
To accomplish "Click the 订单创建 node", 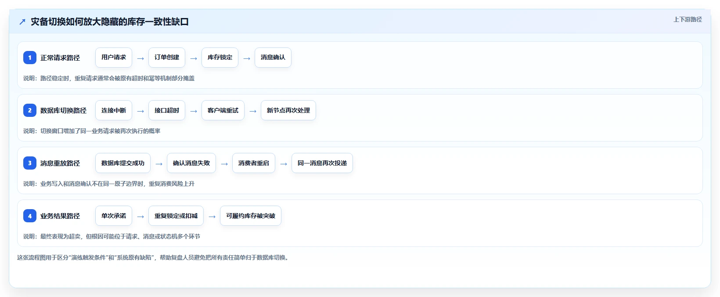I will (x=167, y=58).
